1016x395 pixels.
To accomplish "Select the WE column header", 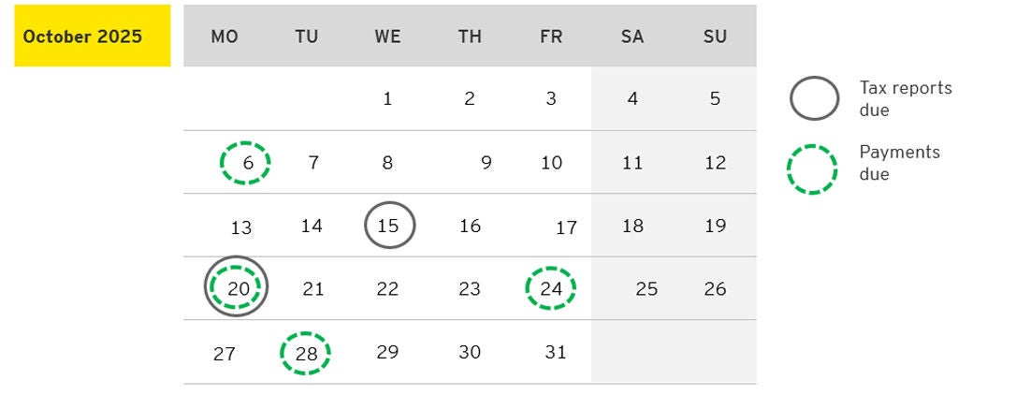I will coord(387,37).
